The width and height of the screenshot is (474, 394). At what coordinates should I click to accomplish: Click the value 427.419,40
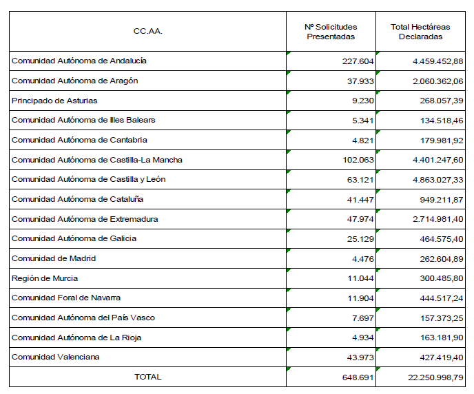442,357
